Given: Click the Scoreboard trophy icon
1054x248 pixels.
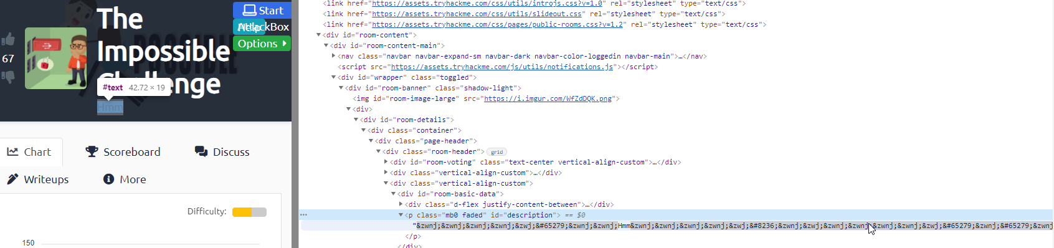Looking at the screenshot, I should [92, 151].
